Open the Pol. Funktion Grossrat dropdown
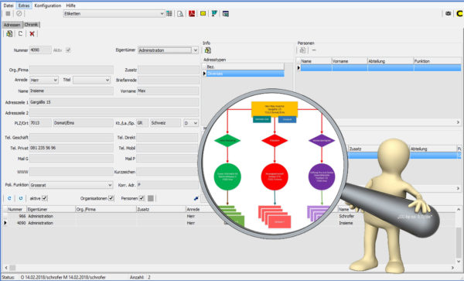Screen dimensions: 464x281 71,185
